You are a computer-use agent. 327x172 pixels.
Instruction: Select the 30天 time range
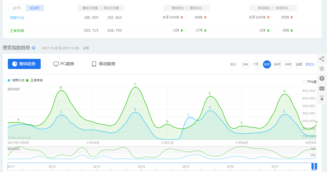(267, 64)
